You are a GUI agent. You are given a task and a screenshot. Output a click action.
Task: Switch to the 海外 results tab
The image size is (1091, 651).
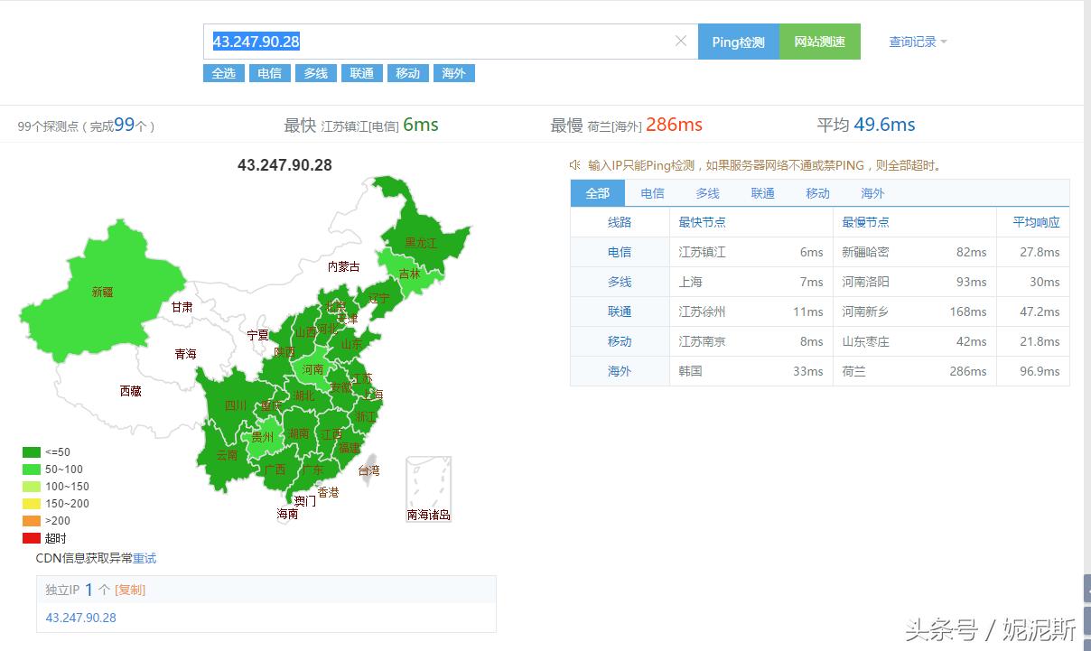(x=872, y=192)
